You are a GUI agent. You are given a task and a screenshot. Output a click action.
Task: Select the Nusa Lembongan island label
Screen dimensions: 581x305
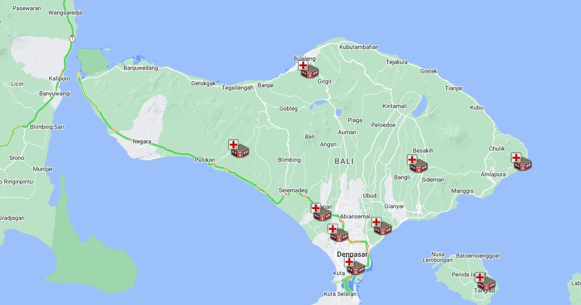tap(438, 257)
